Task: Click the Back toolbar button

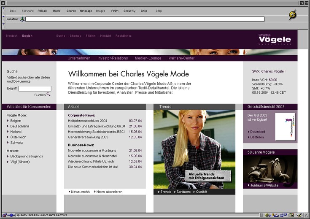Action: tap(13, 11)
